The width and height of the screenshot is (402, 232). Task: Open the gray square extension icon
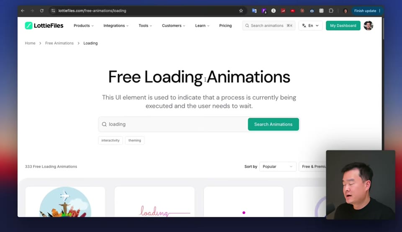(x=321, y=11)
